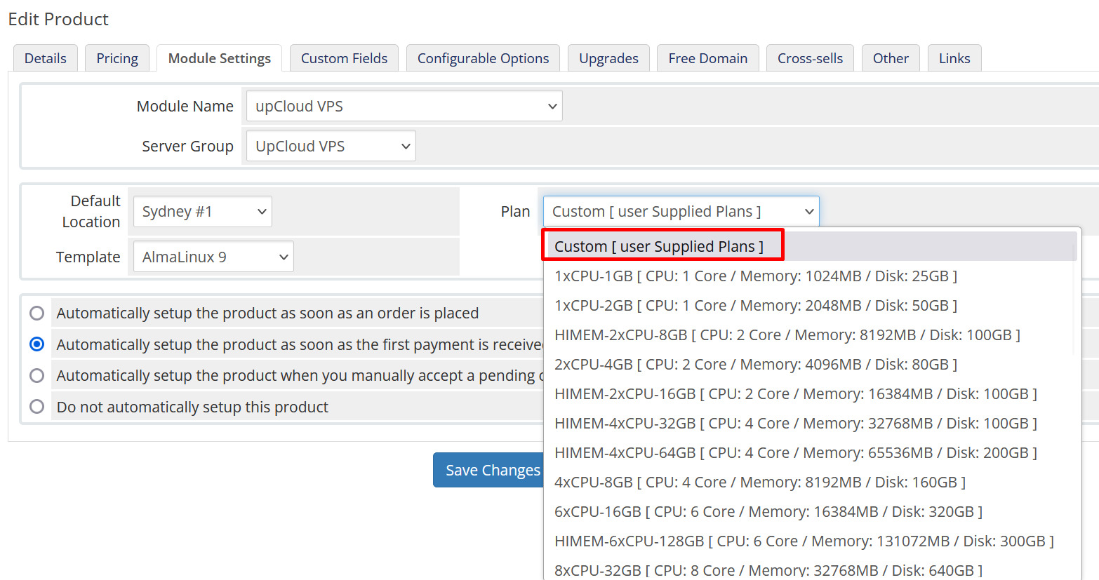Open the Server Group dropdown

[x=330, y=145]
